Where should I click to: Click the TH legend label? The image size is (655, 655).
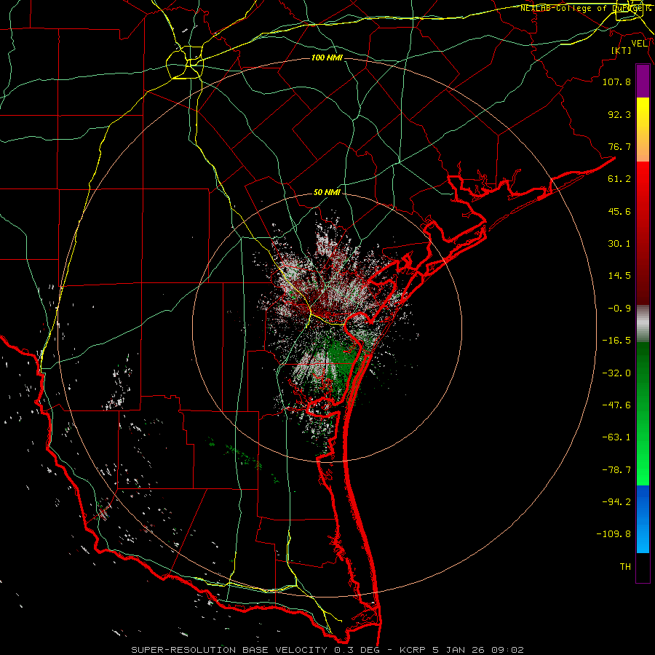pos(625,567)
